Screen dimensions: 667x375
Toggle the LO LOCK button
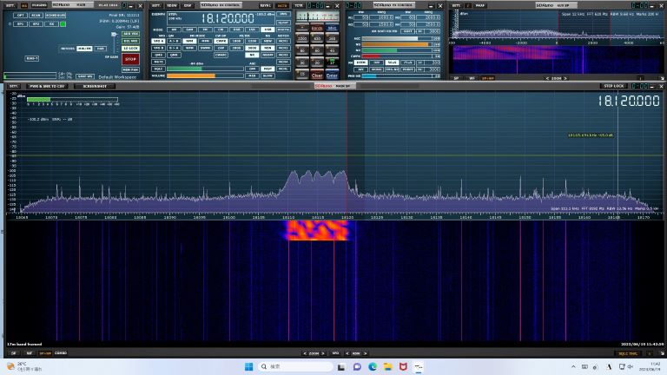pyautogui.click(x=130, y=48)
